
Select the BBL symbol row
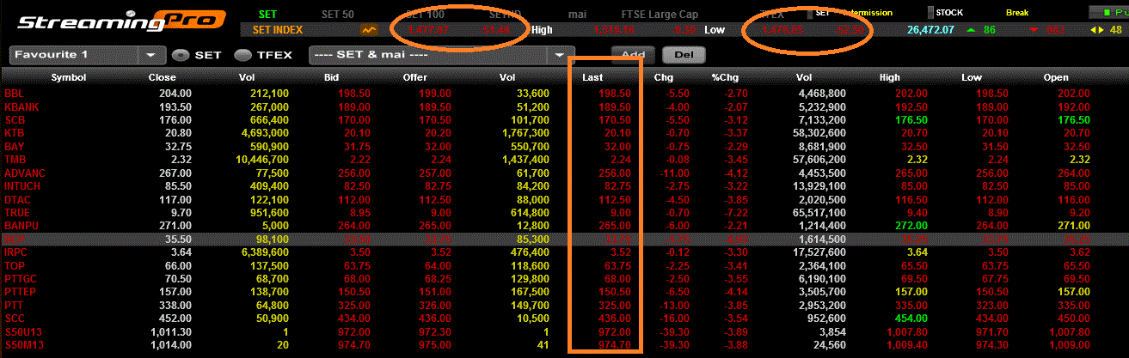click(x=564, y=93)
